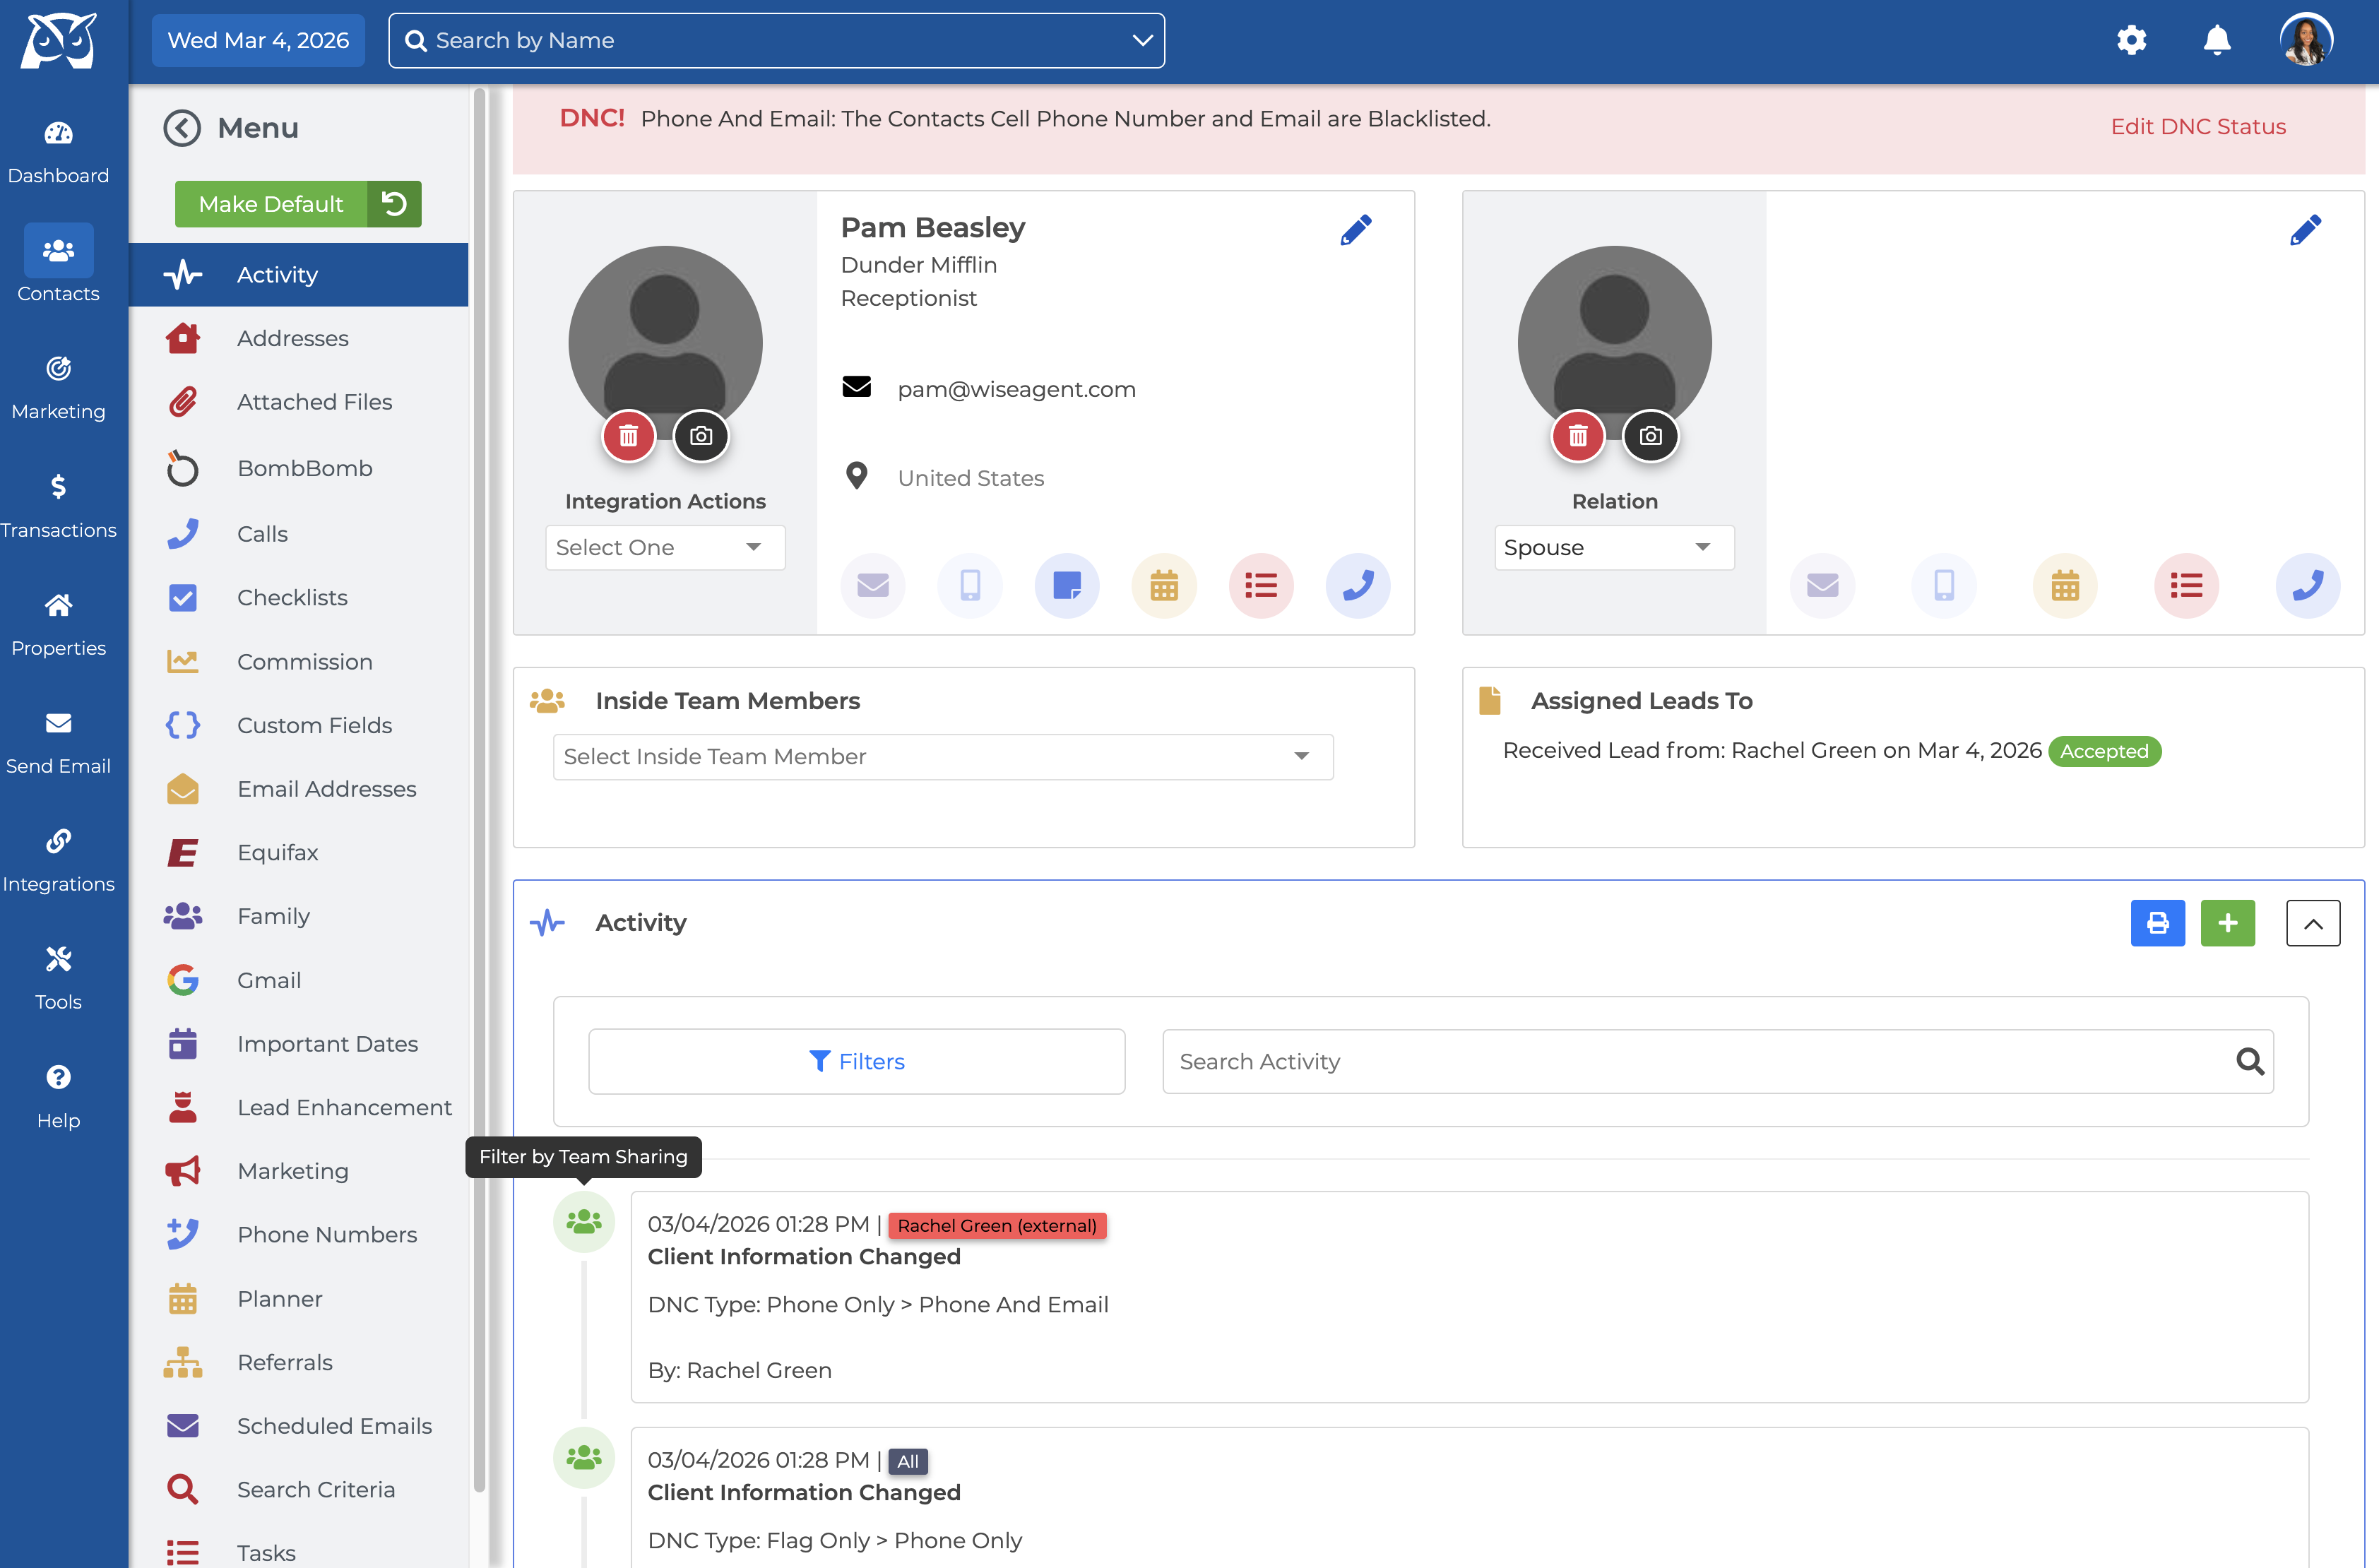Send a text message to Pam Beasley
Screen dimensions: 2379x1568
(x=970, y=585)
